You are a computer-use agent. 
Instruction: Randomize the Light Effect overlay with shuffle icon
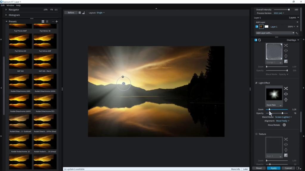(x=286, y=88)
